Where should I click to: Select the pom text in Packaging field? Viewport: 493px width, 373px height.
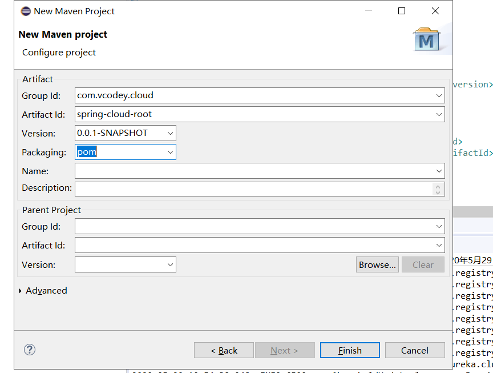(86, 151)
